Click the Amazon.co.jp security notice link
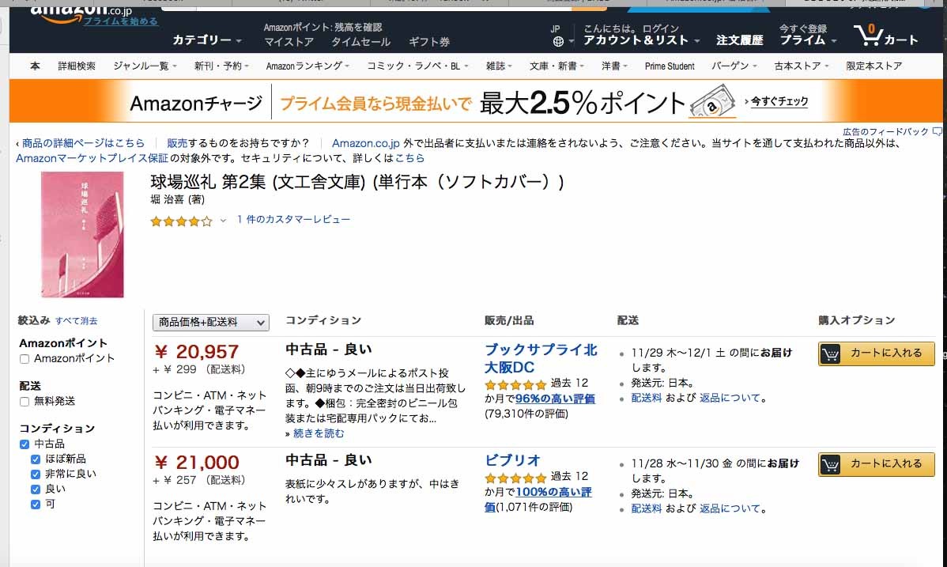This screenshot has width=947, height=567. [409, 158]
